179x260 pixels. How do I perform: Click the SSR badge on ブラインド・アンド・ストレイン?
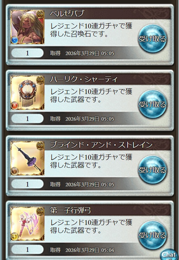(x=40, y=146)
